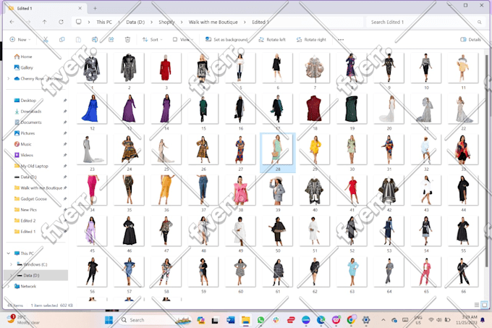
Task: Open Edited 2 folder in sidebar
Action: tap(28, 221)
